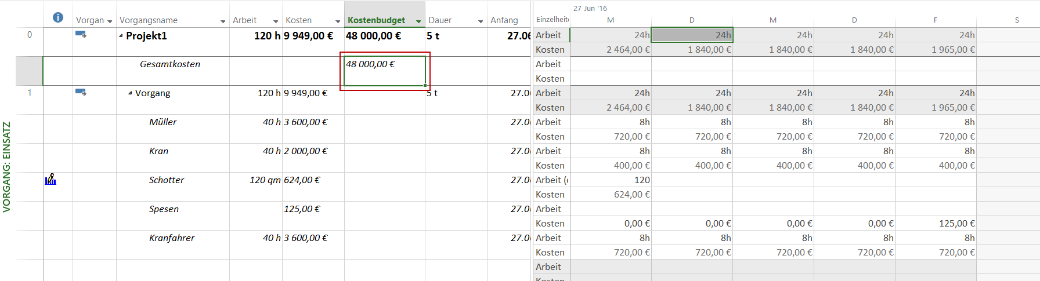Open the Kosten column filter dropdown
The image size is (1040, 281).
coord(338,21)
